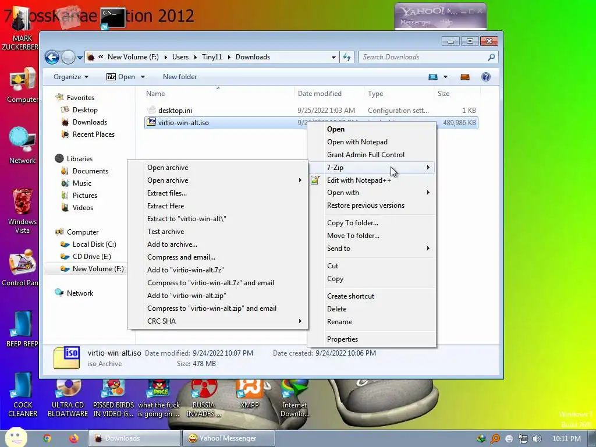This screenshot has height=447, width=596.
Task: Click the volume speaker tray icon
Action: [x=537, y=439]
